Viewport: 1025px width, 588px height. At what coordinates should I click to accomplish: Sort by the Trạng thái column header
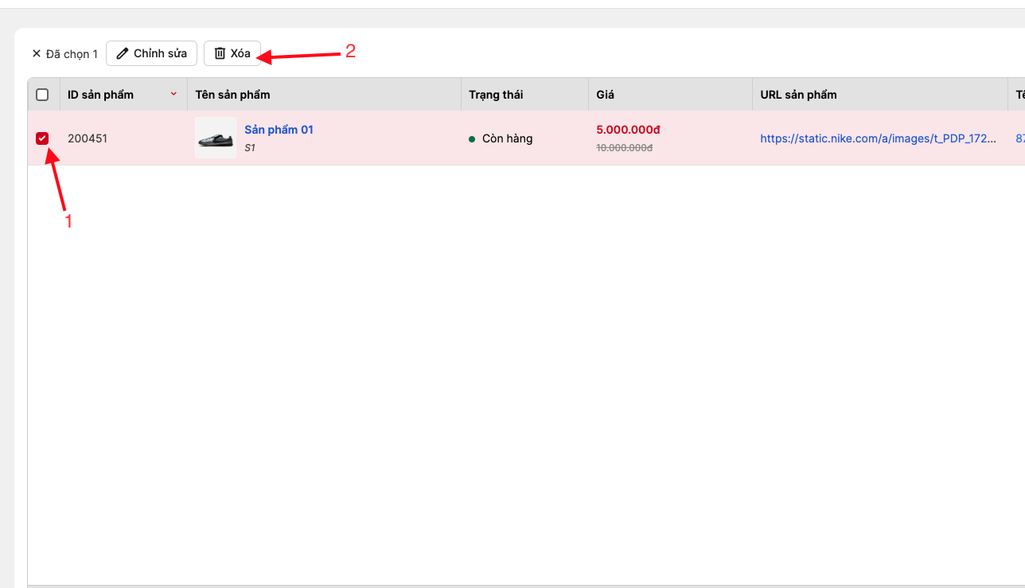click(496, 95)
